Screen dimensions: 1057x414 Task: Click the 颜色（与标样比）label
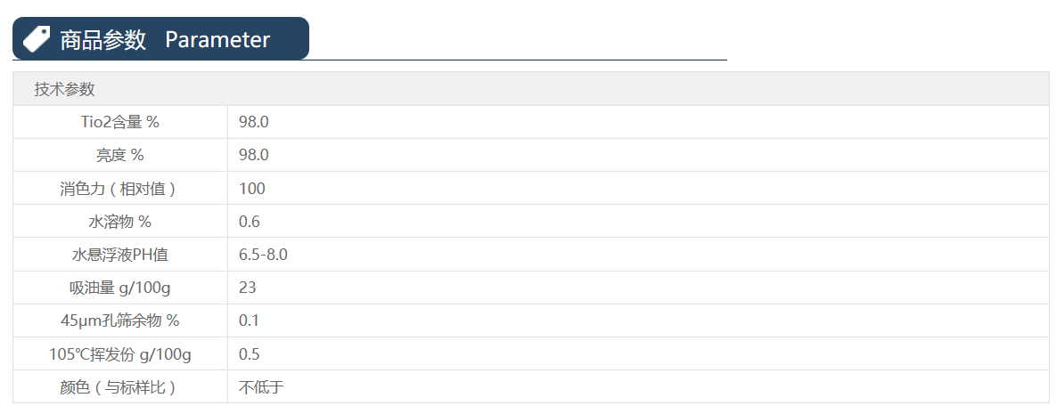click(120, 387)
